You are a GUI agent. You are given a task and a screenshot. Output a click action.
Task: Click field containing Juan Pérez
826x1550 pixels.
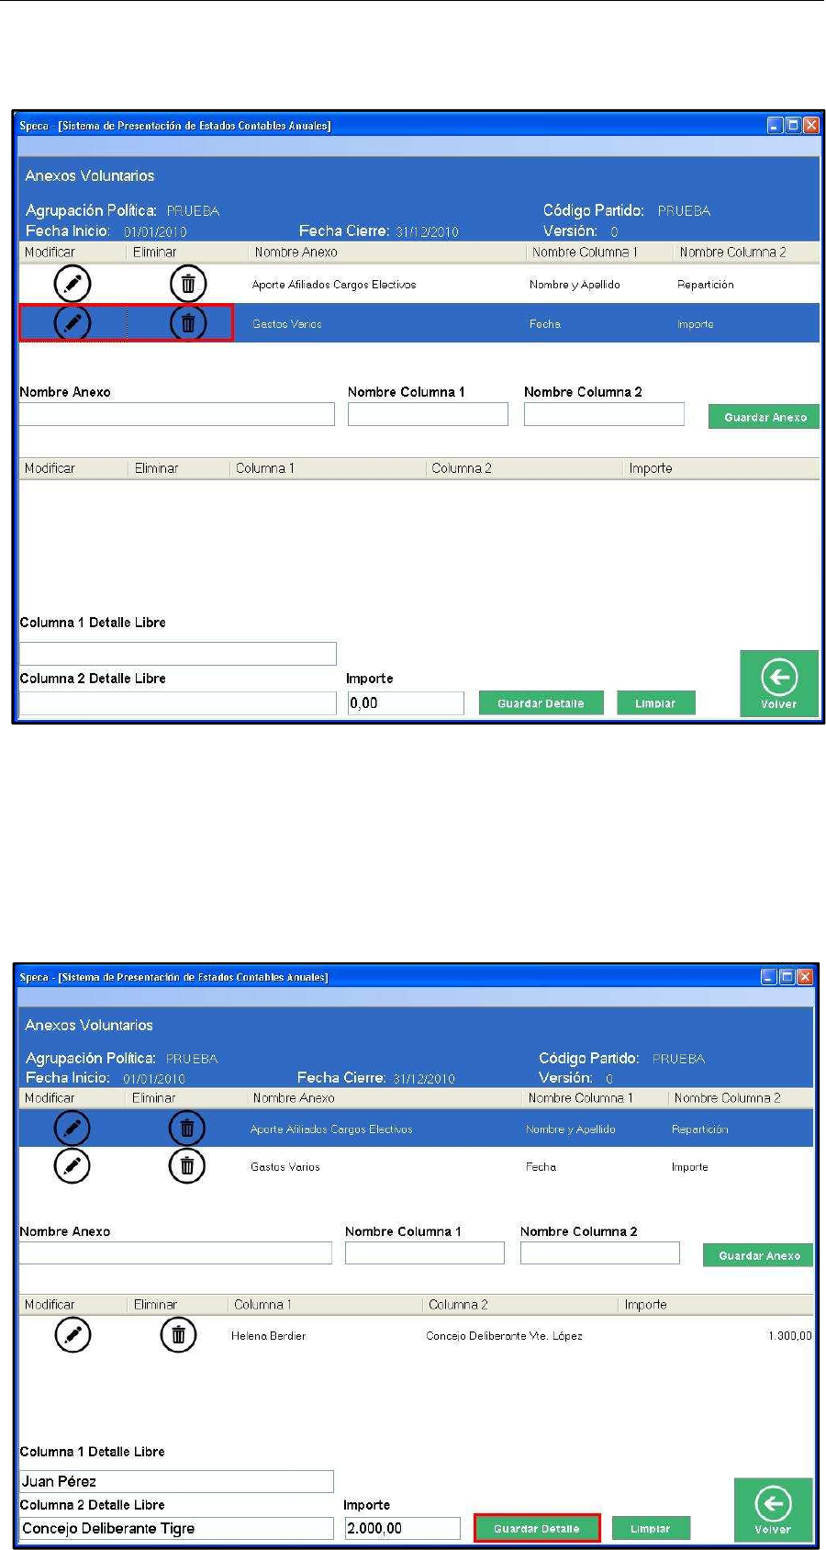point(176,1481)
